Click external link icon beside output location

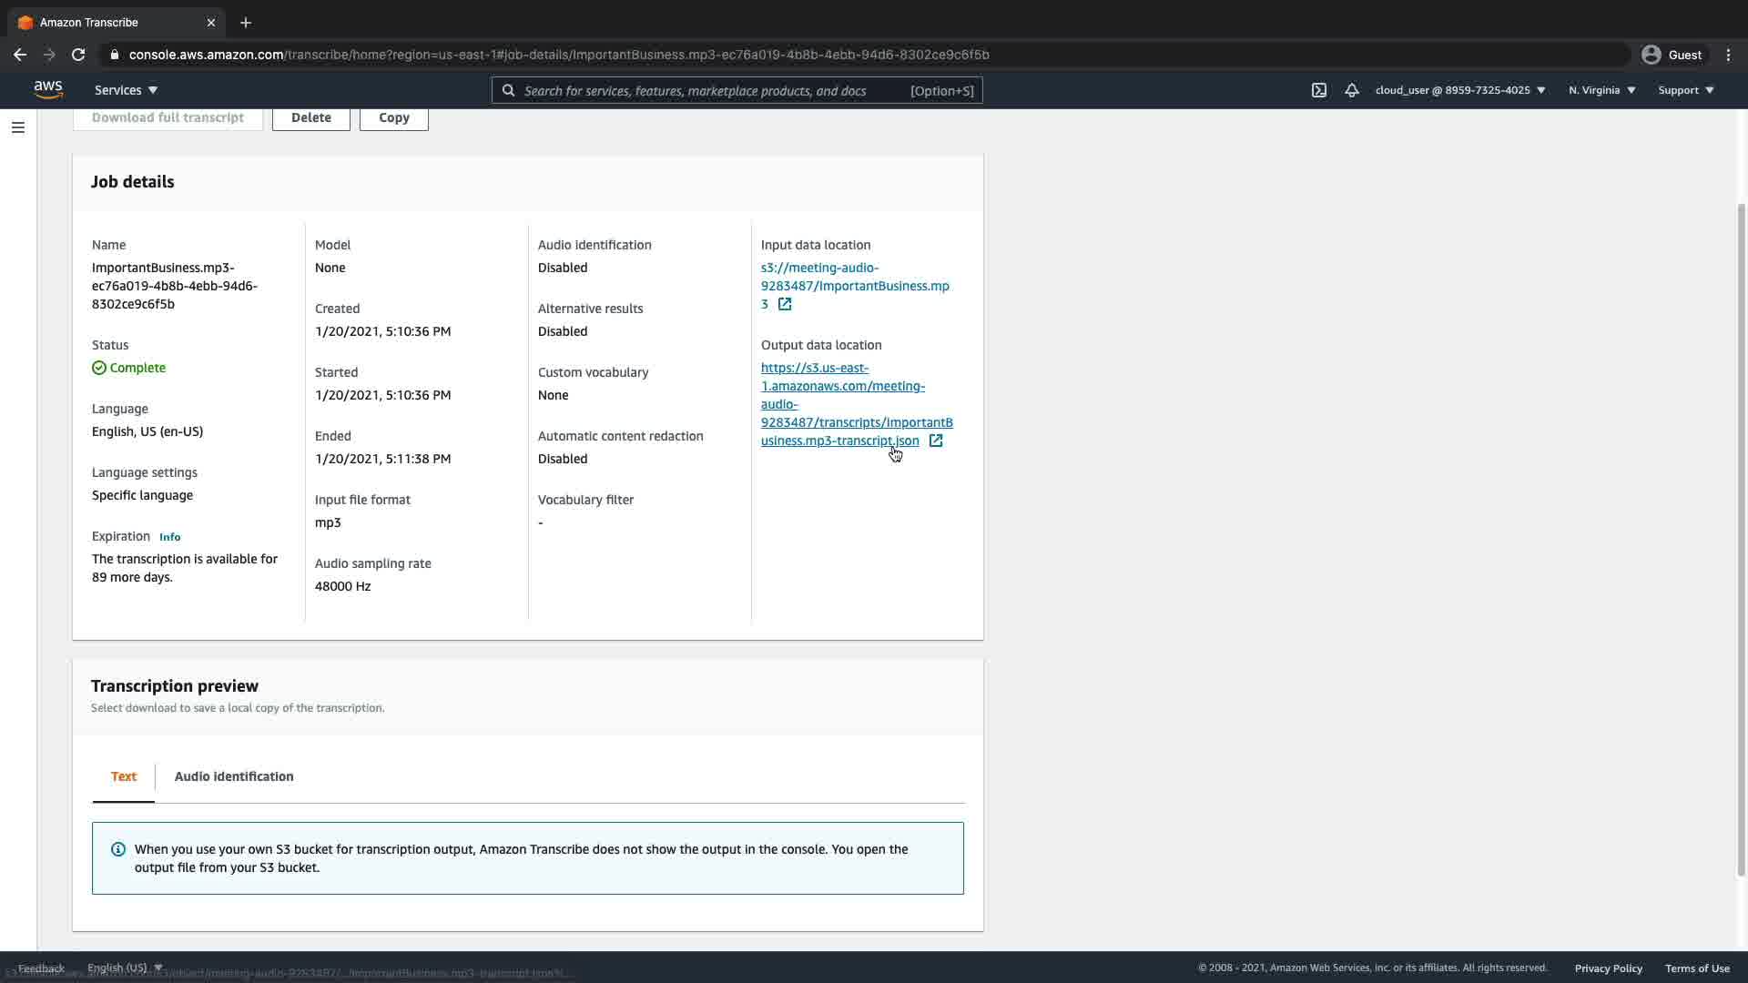click(936, 441)
